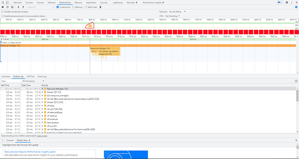Clear the performance recording
Viewport: 299px width, 159px height.
12,7
